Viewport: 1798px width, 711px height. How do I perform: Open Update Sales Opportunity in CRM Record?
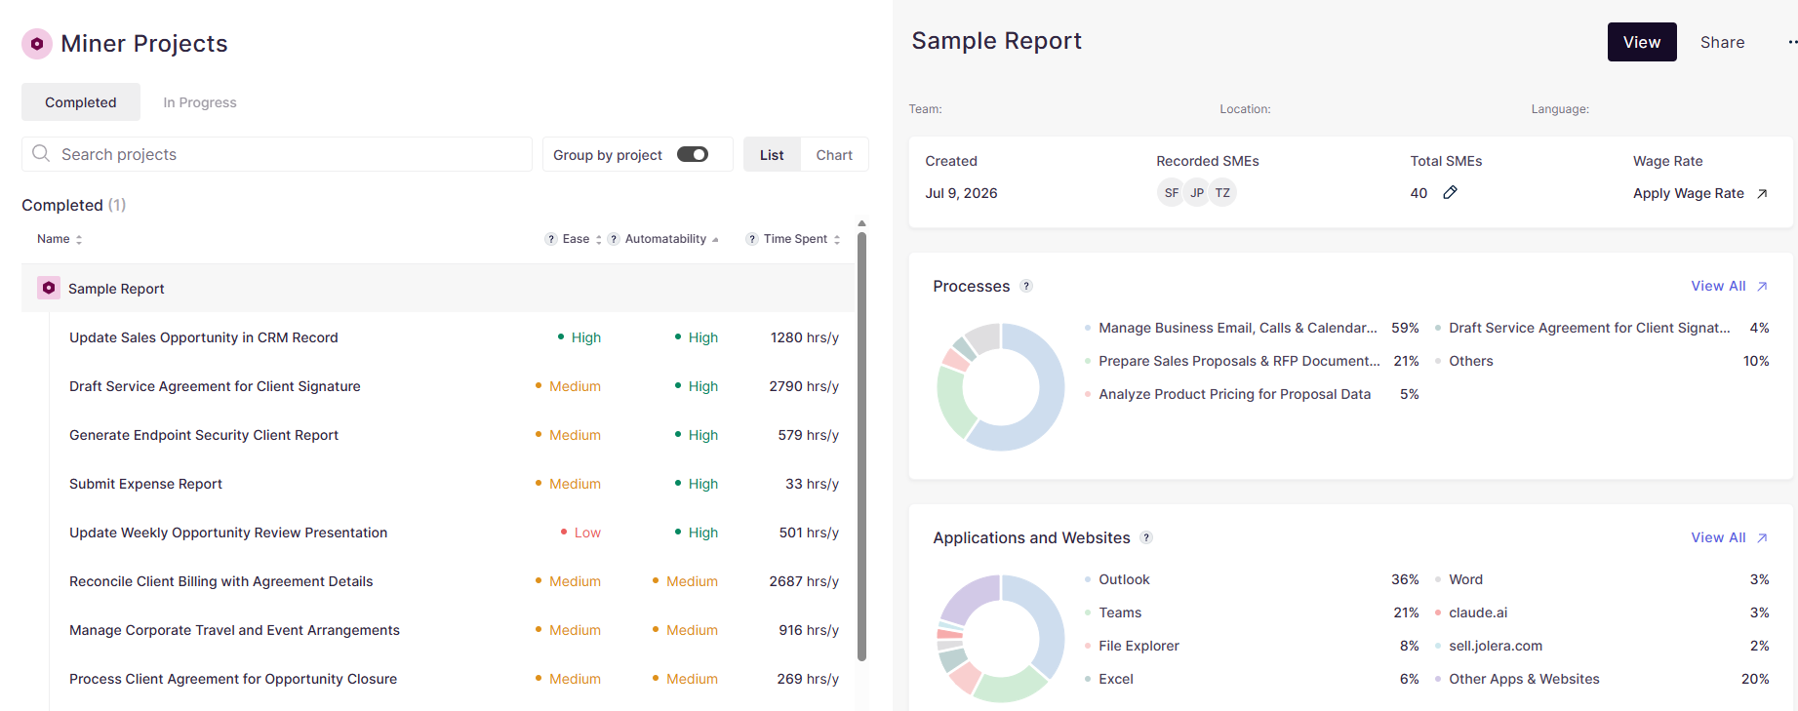204,337
